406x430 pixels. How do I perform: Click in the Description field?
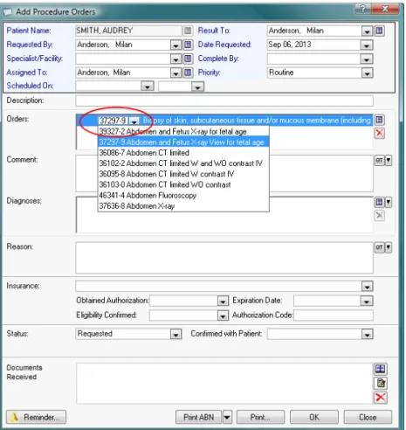pos(224,101)
